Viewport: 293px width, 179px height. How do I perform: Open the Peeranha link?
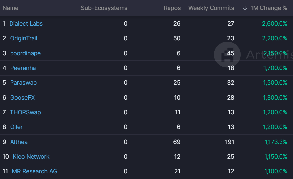pos(23,68)
